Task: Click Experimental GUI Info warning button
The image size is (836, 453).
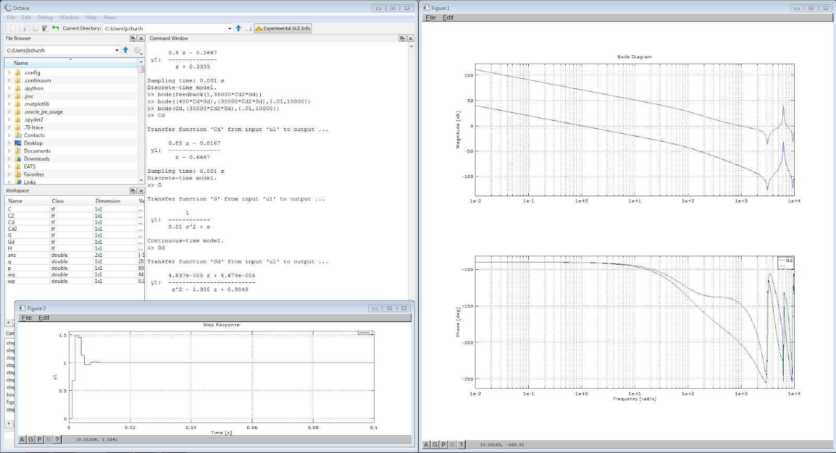Action: tap(283, 28)
